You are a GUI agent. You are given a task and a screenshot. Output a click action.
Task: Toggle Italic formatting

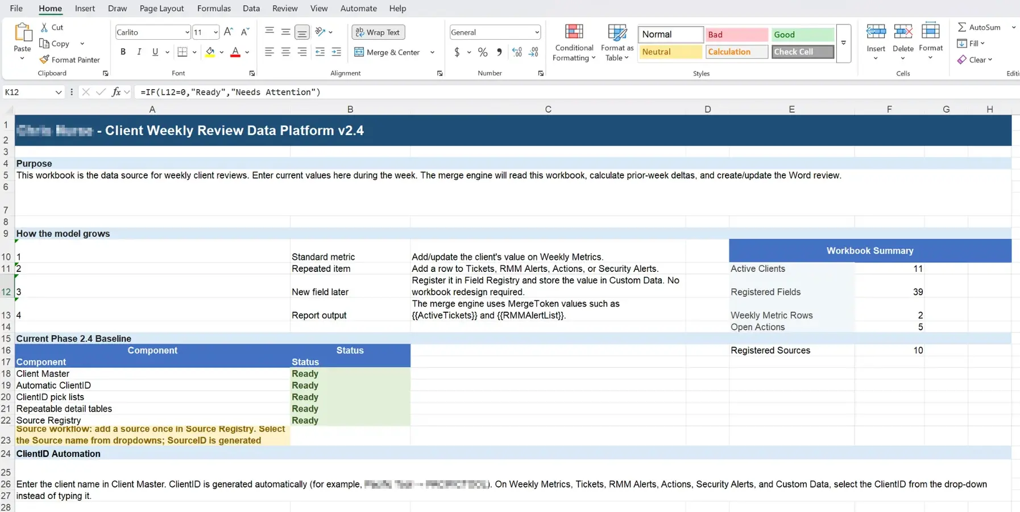(x=139, y=52)
